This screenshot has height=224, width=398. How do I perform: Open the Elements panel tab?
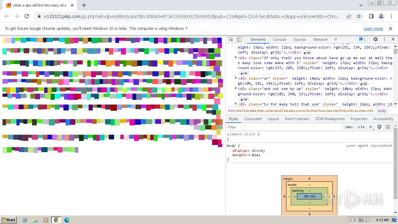coord(258,40)
